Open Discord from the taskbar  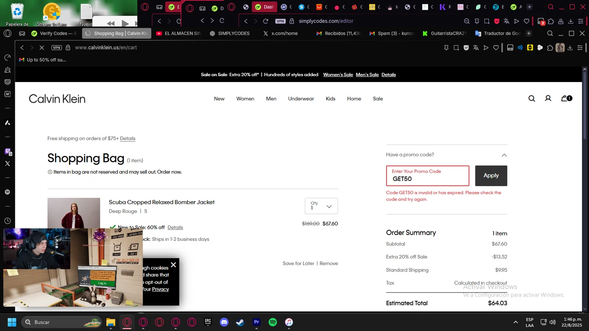pos(224,322)
